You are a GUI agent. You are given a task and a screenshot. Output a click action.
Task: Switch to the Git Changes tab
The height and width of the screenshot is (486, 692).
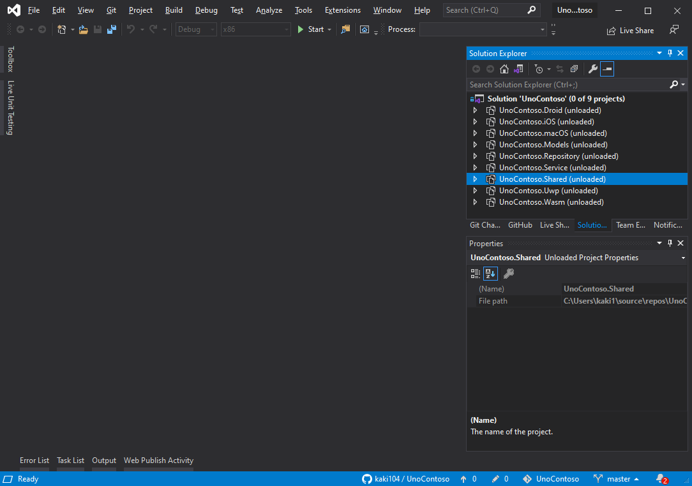click(x=485, y=225)
